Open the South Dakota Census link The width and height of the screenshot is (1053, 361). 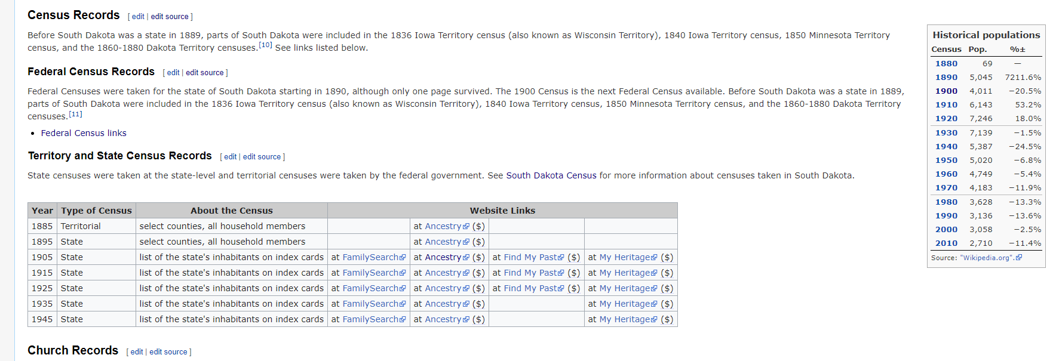pyautogui.click(x=551, y=175)
